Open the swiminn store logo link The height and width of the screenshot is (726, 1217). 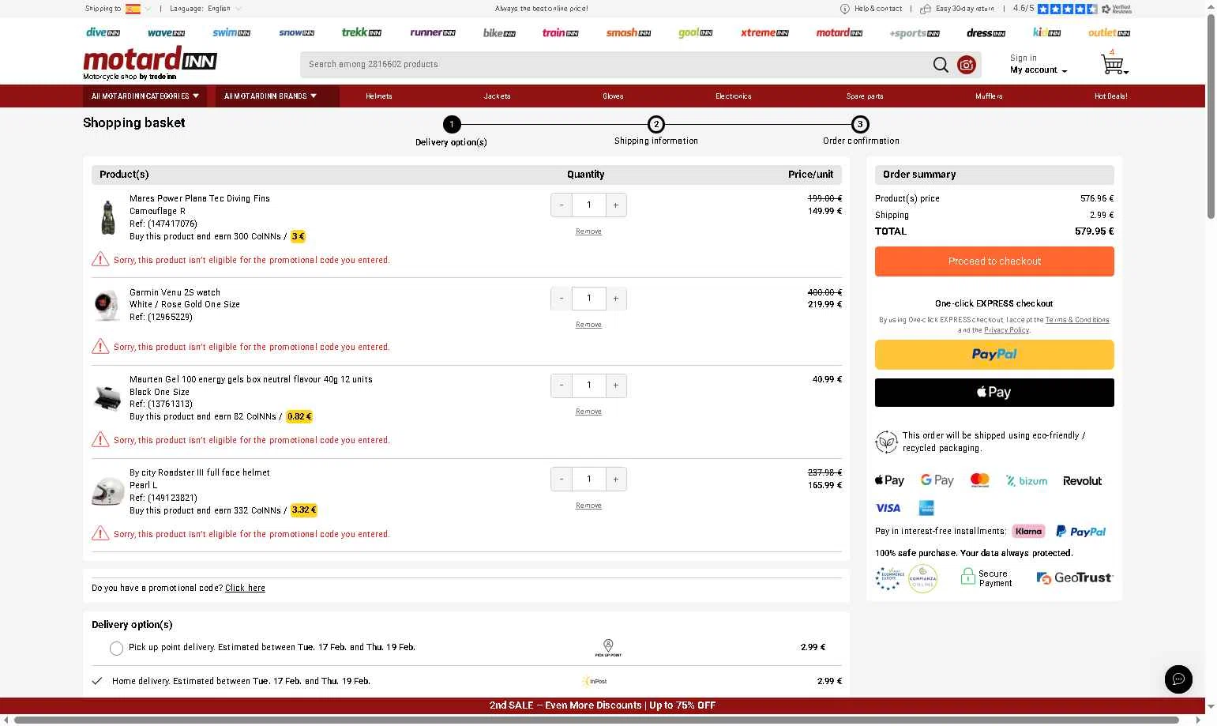pos(231,32)
